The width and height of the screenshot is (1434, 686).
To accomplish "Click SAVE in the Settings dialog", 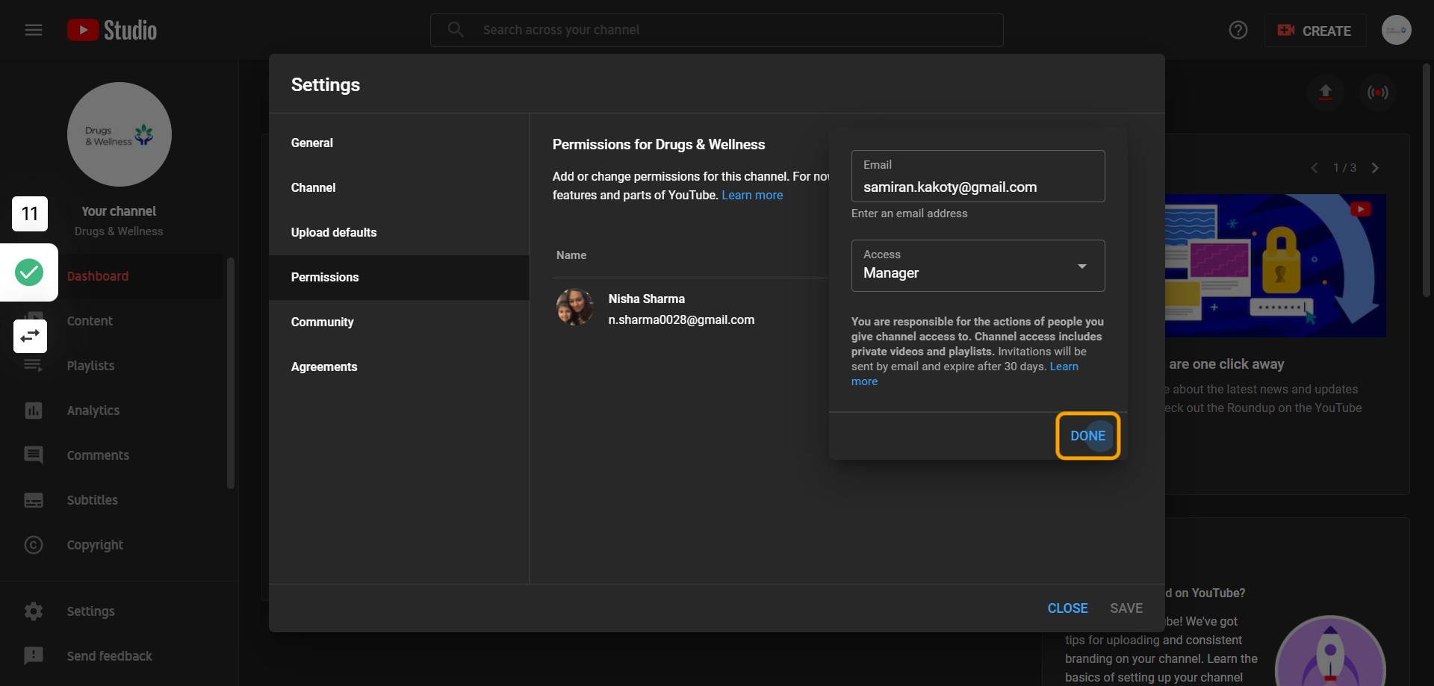I will pyautogui.click(x=1126, y=608).
